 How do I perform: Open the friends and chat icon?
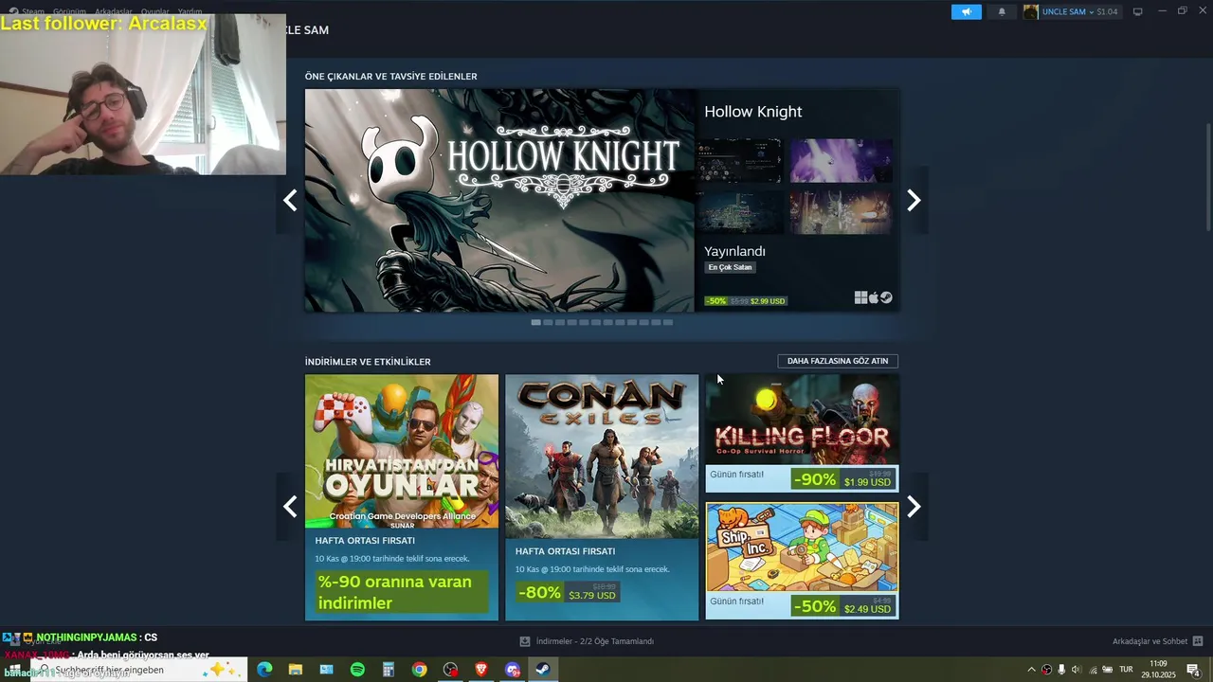(x=1198, y=641)
